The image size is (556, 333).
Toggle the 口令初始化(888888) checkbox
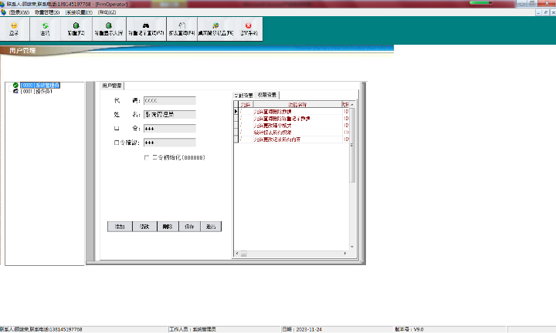(x=147, y=157)
